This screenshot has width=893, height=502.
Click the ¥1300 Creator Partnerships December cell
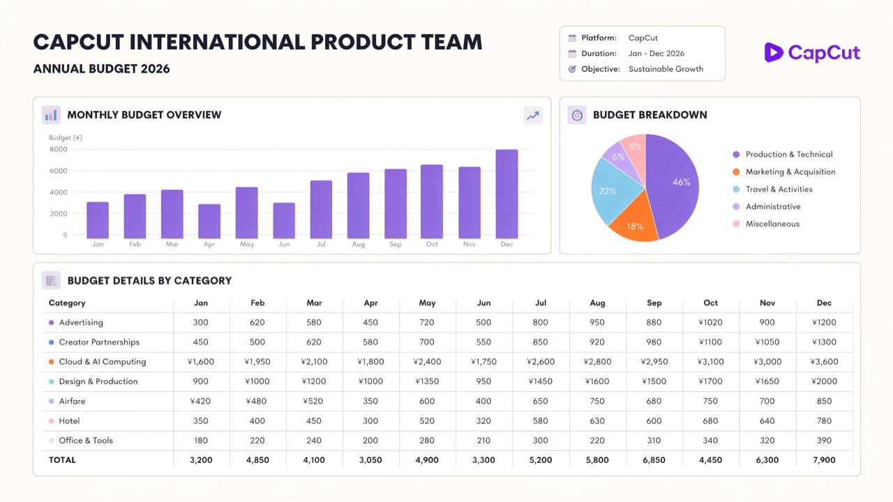825,342
